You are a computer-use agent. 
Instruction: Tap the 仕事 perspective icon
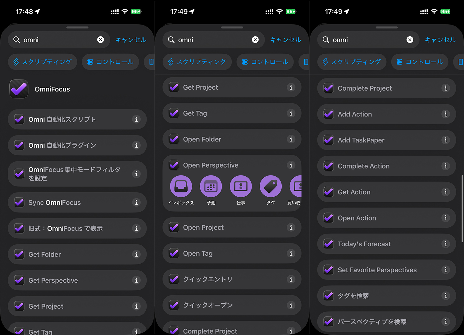[x=241, y=186]
